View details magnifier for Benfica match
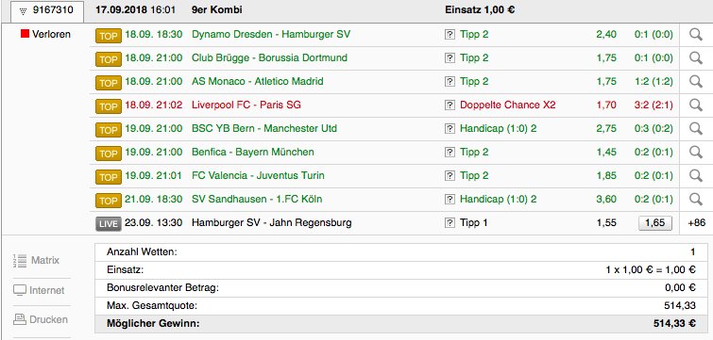 point(696,153)
